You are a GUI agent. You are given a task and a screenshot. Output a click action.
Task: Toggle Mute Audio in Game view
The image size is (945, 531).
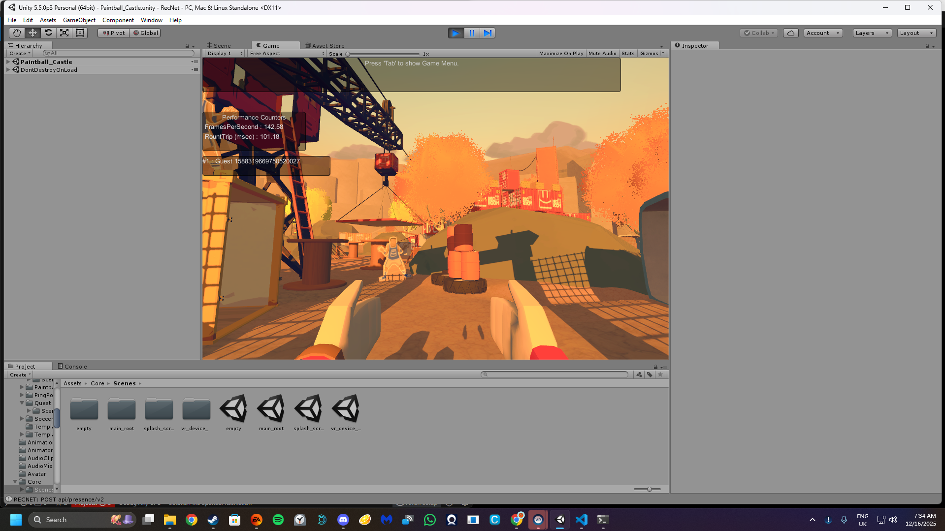point(602,54)
